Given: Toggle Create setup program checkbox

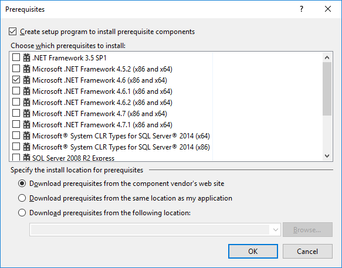Looking at the screenshot, I should pos(13,32).
